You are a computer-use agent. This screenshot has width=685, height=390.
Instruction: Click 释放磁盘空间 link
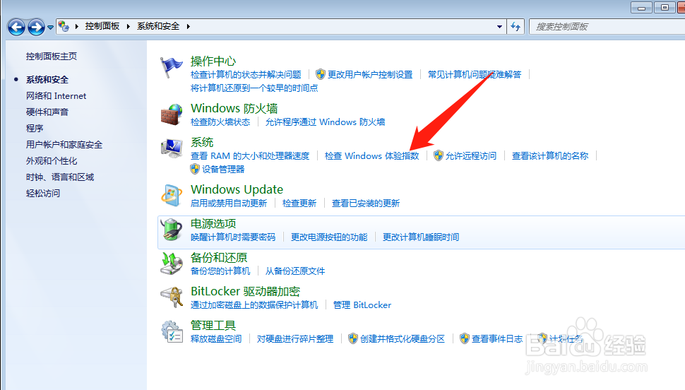[216, 339]
